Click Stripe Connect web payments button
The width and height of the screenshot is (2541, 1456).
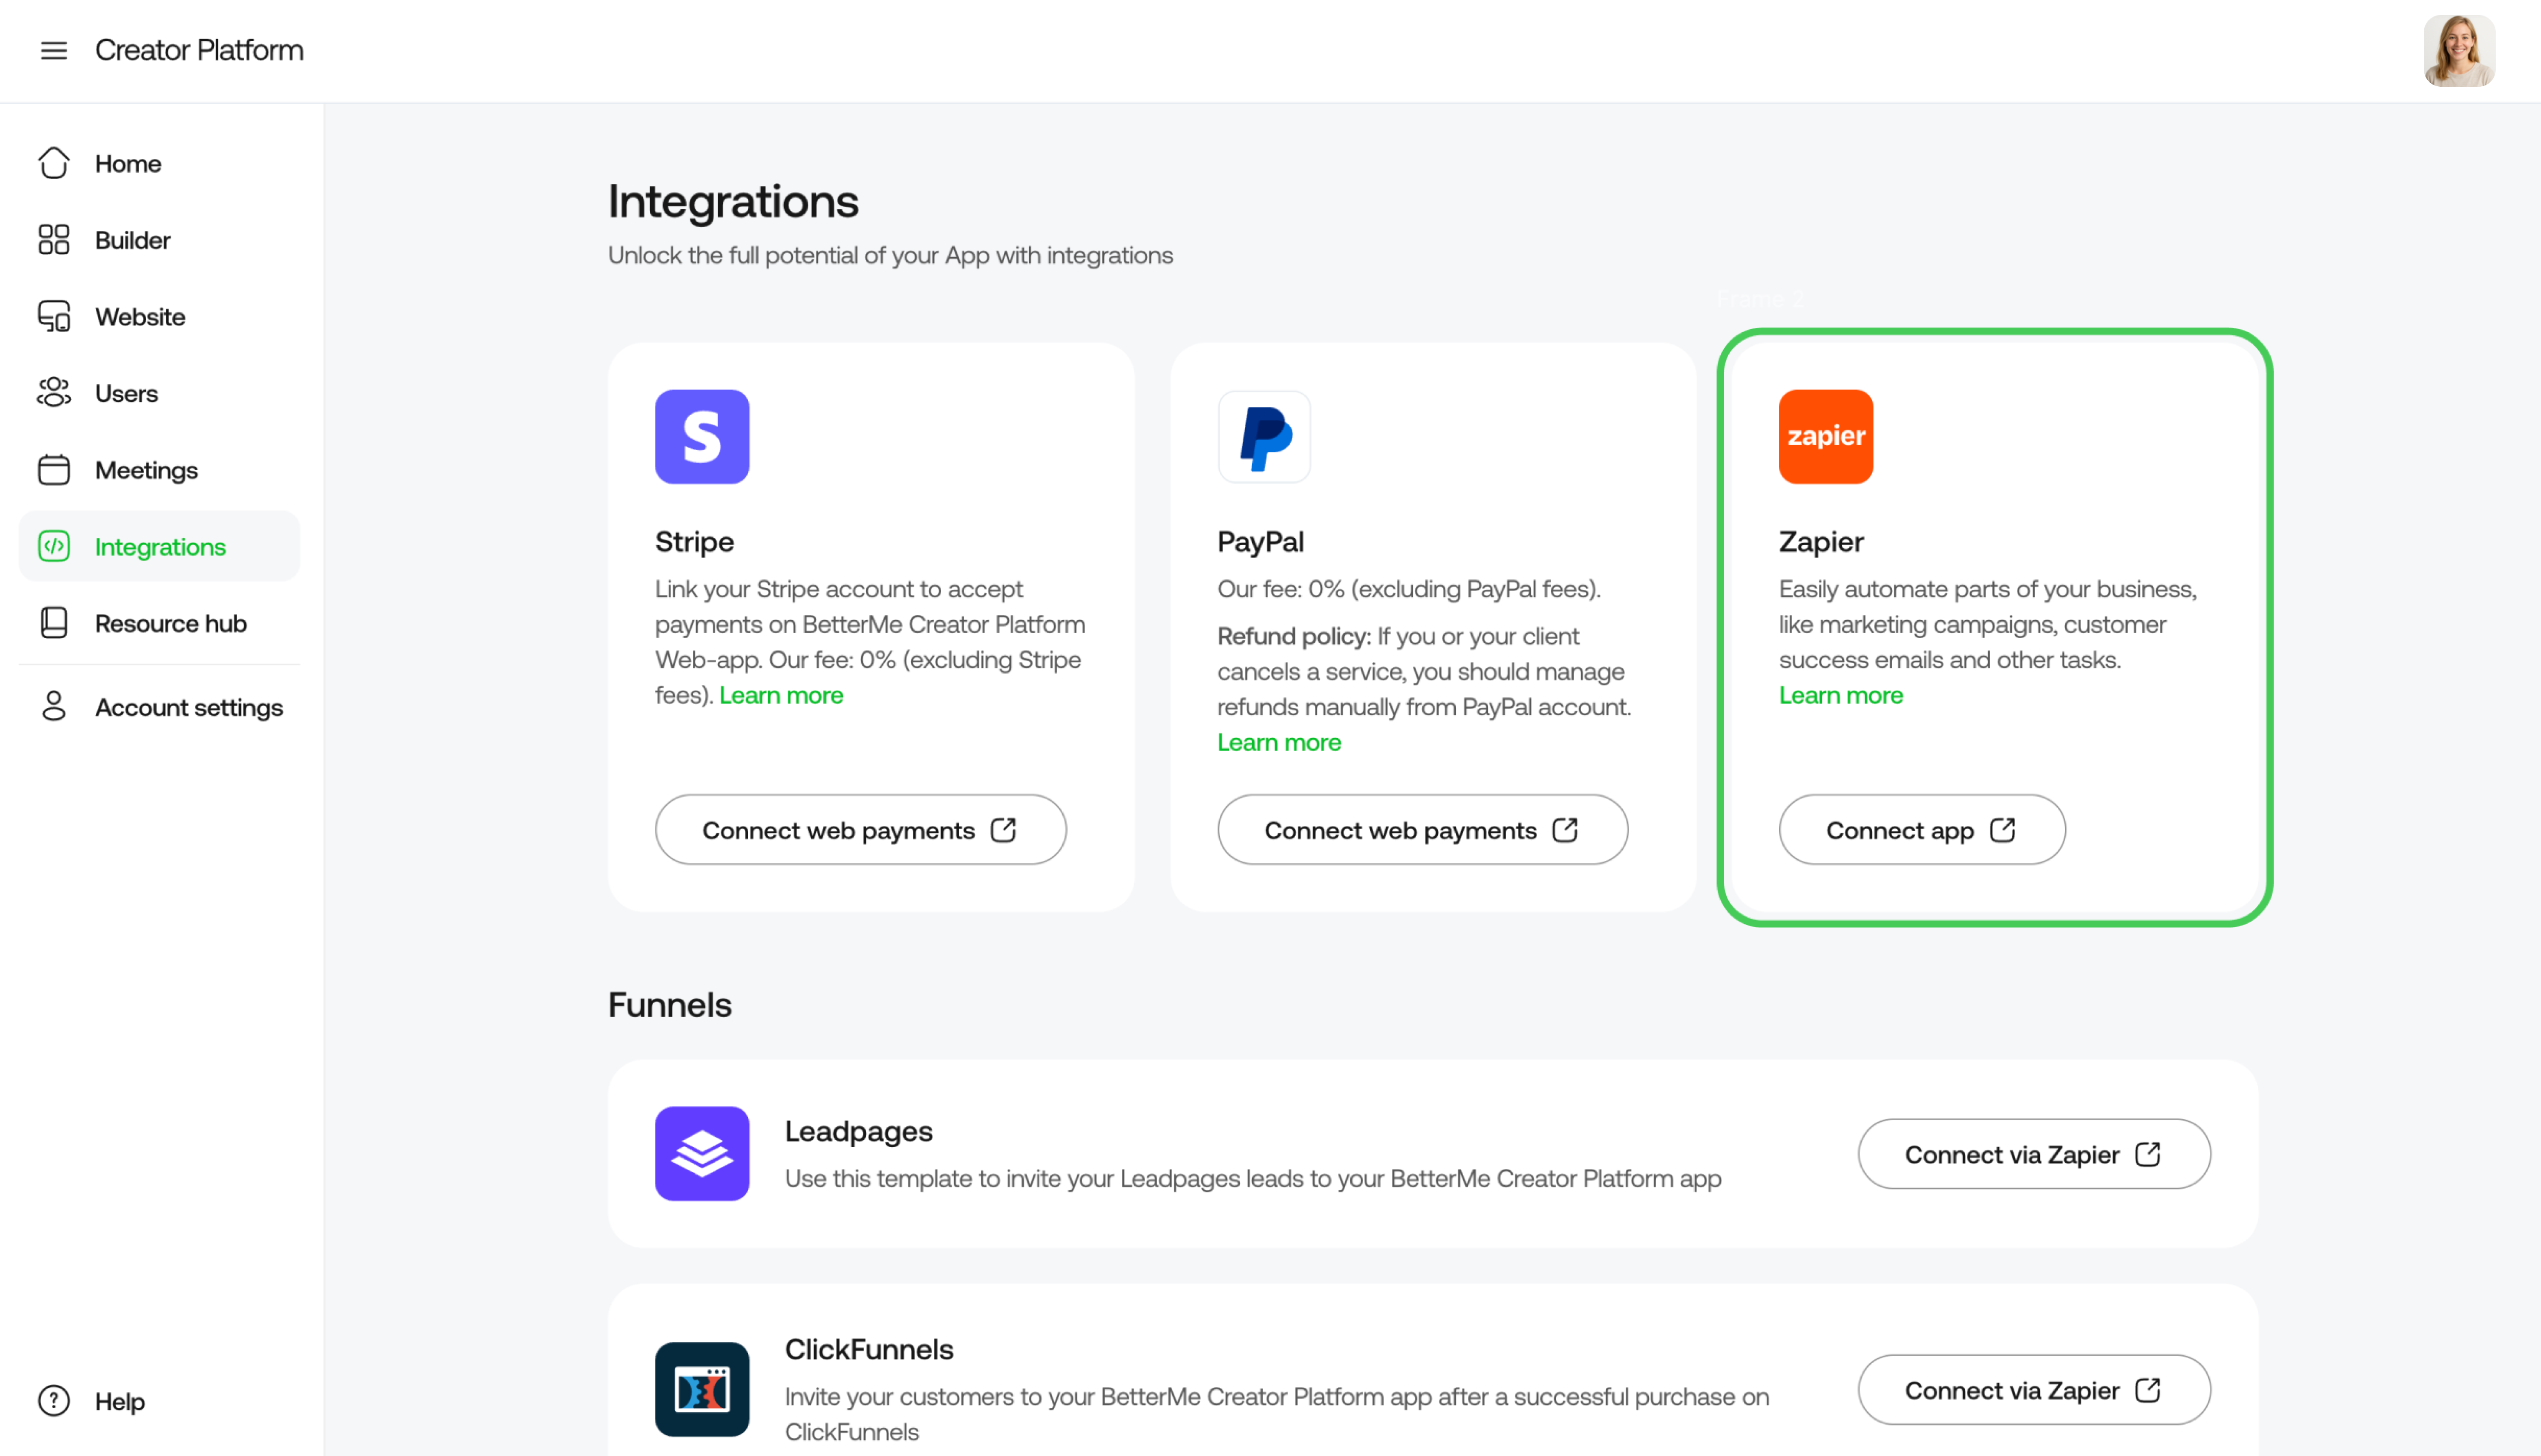(x=860, y=830)
